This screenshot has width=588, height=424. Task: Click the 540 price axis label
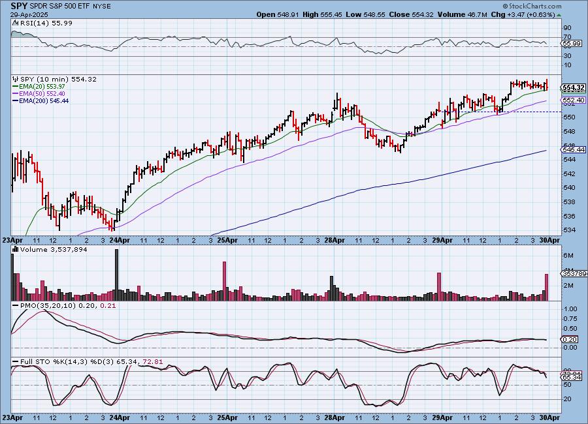569,188
